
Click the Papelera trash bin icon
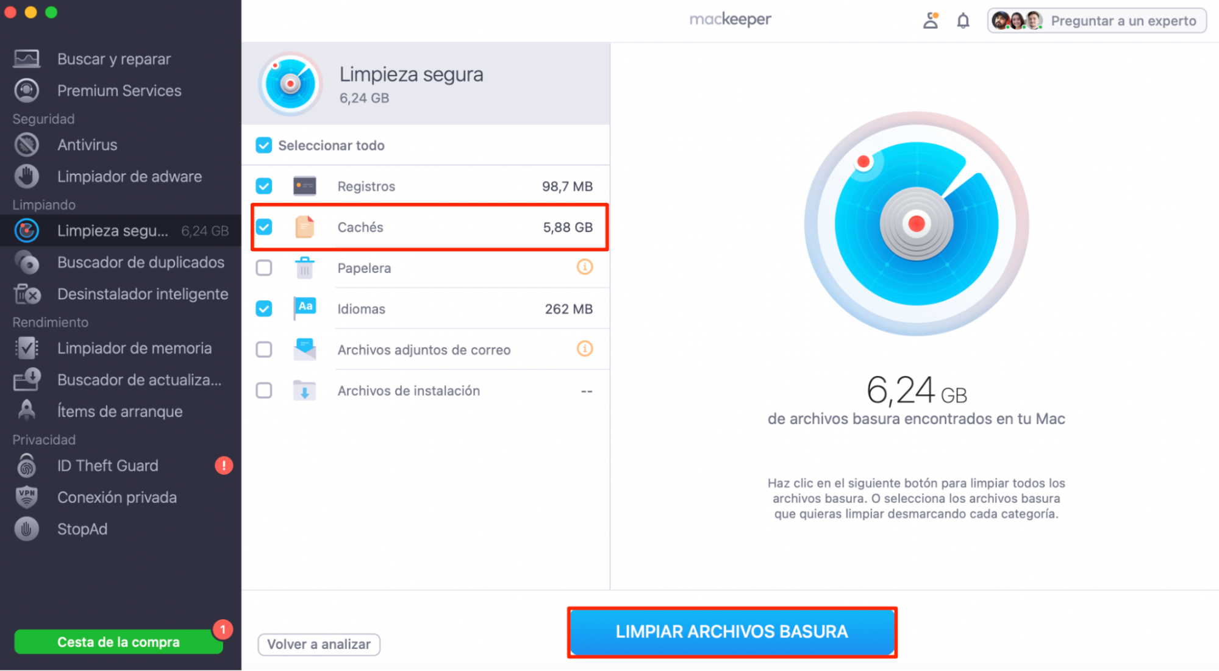click(304, 268)
